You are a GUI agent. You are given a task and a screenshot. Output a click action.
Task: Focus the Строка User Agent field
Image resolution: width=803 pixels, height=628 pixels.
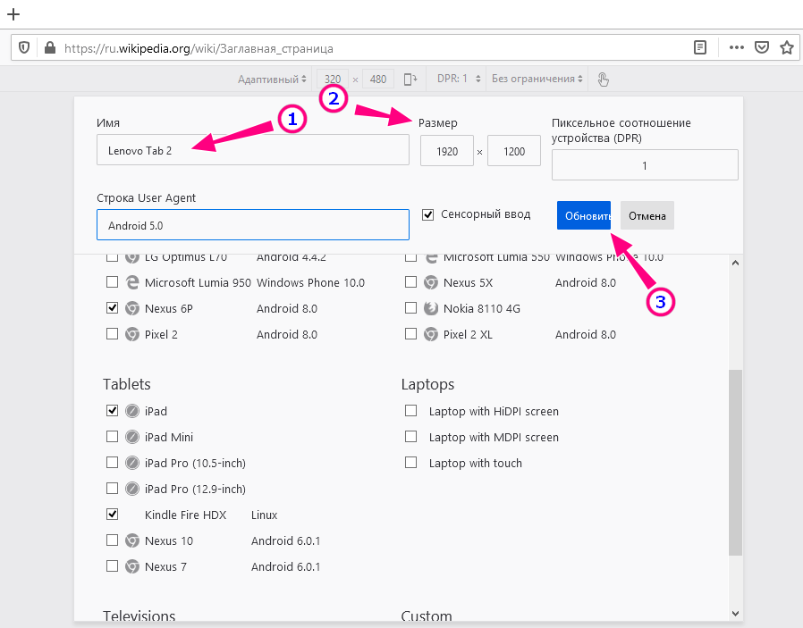point(253,225)
